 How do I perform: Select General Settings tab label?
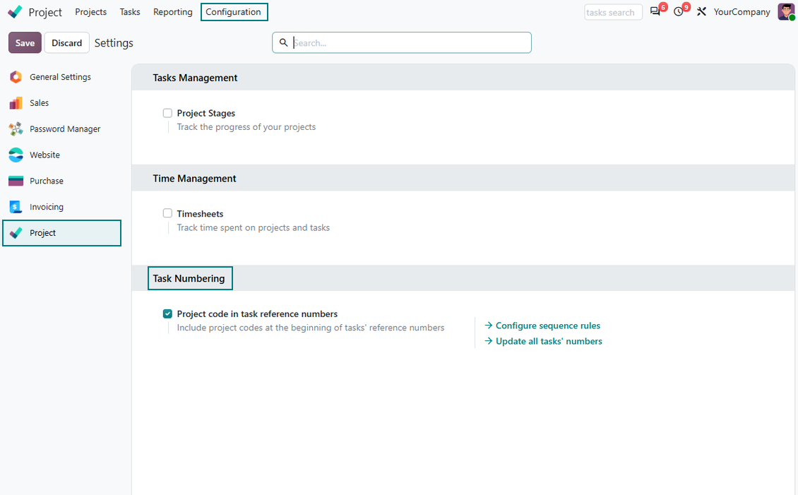(x=60, y=77)
